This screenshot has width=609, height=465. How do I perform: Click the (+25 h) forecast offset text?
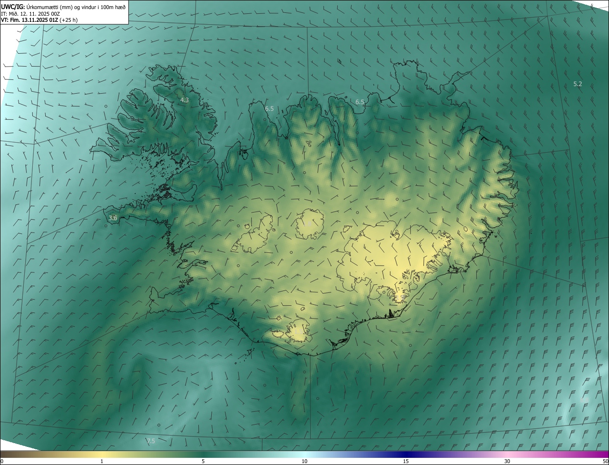[x=69, y=20]
